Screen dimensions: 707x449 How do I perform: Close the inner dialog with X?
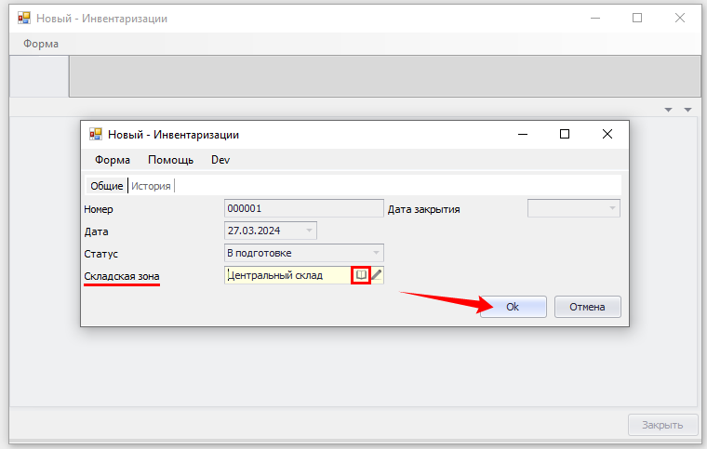607,134
